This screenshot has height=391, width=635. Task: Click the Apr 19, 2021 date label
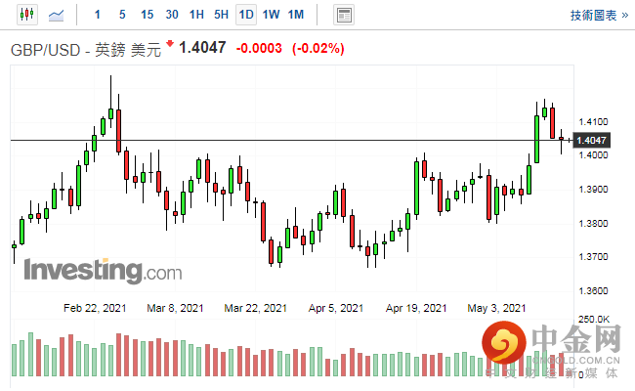pos(416,308)
